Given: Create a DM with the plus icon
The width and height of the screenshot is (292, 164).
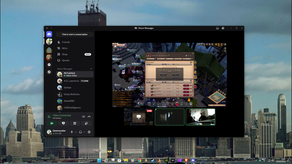Looking at the screenshot, I should coord(91,69).
